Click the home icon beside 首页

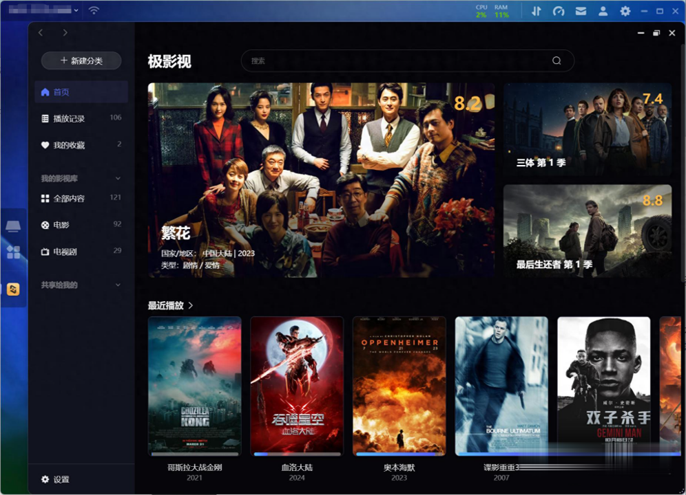(45, 91)
